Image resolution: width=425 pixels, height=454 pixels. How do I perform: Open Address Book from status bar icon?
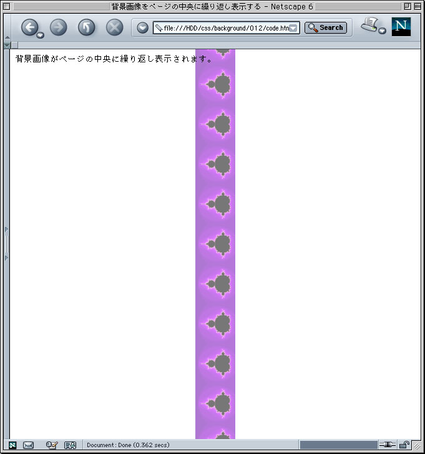click(70, 445)
